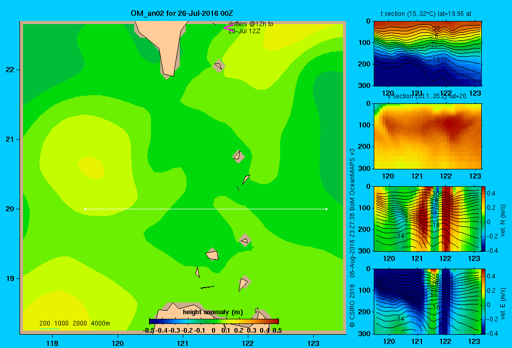The image size is (512, 348).
Task: Select the 'vel. E (m/s)' axis label
Action: pyautogui.click(x=503, y=303)
